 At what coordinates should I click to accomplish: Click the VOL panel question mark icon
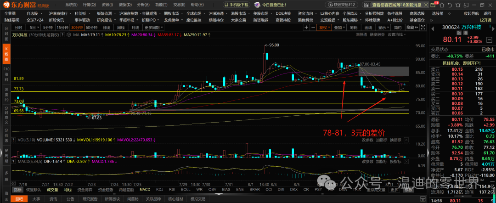pyautogui.click(x=13, y=140)
